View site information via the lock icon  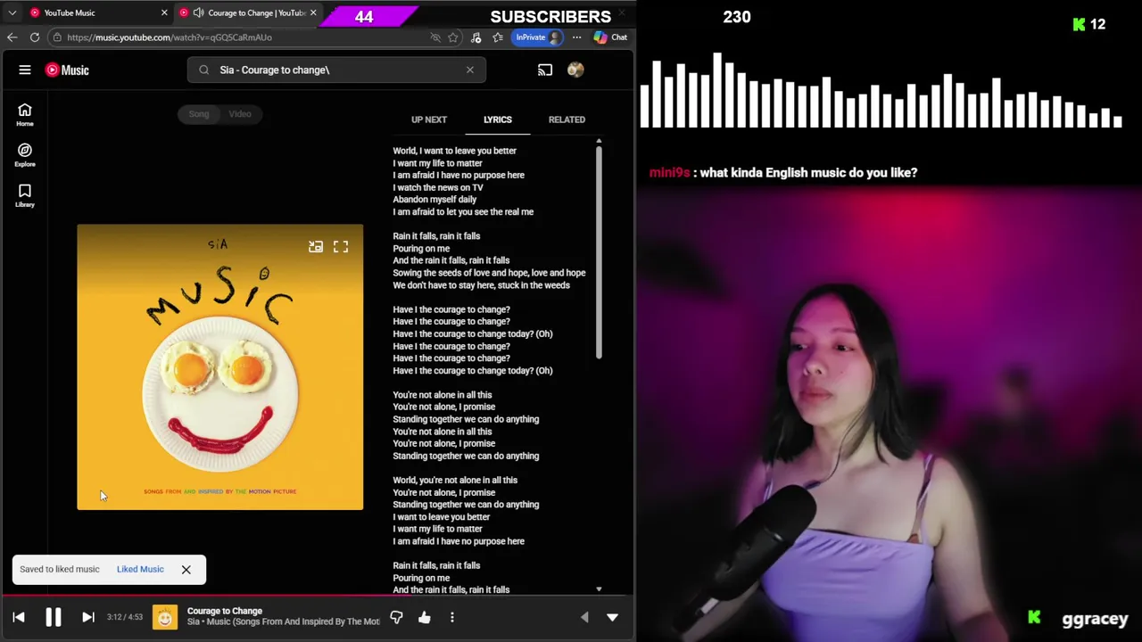tap(57, 37)
